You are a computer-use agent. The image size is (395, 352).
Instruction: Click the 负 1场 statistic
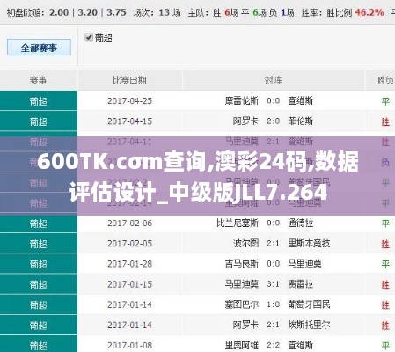[282, 12]
